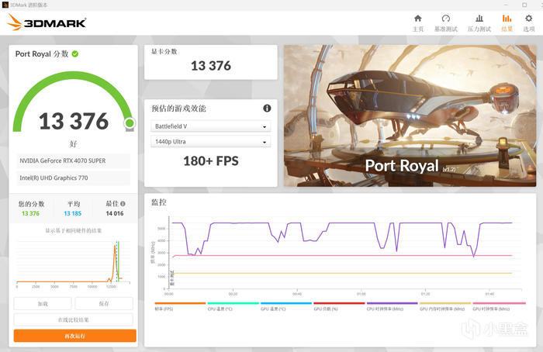Image resolution: width=543 pixels, height=352 pixels.
Task: Open the Battlefield V game dropdown
Action: (x=210, y=126)
